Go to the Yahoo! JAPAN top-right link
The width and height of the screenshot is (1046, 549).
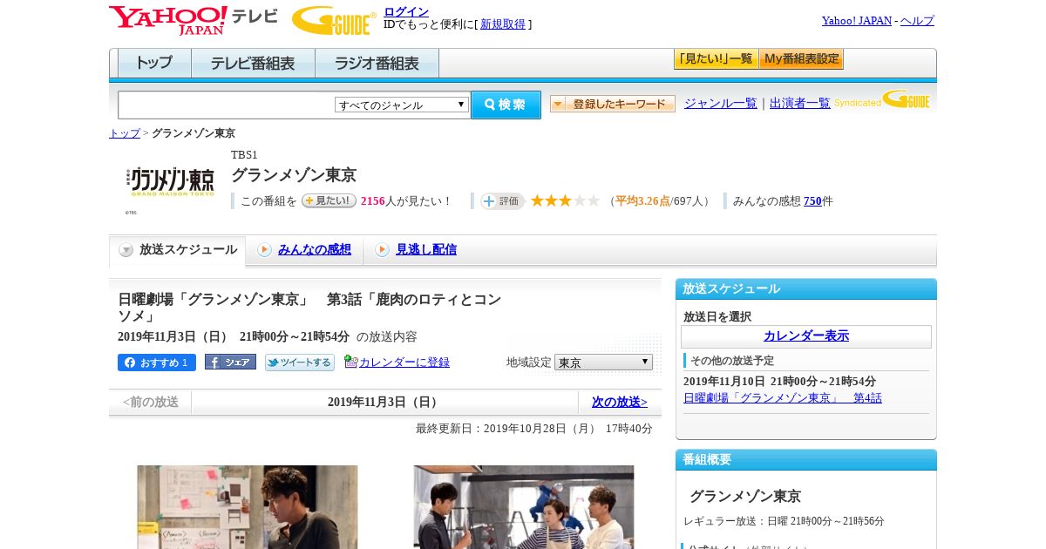(856, 21)
